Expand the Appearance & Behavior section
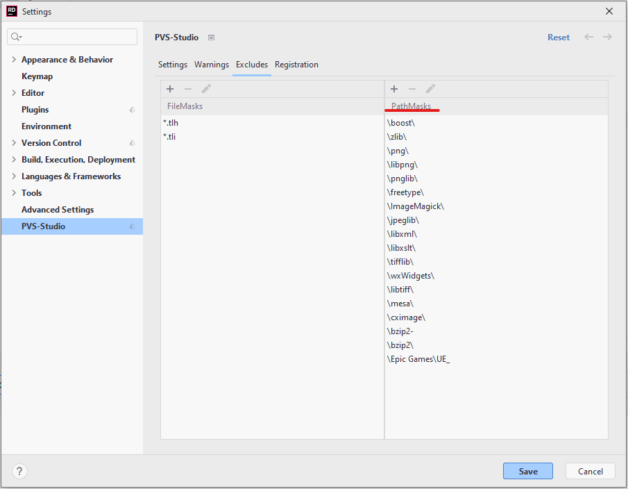The height and width of the screenshot is (489, 628). pyautogui.click(x=12, y=59)
